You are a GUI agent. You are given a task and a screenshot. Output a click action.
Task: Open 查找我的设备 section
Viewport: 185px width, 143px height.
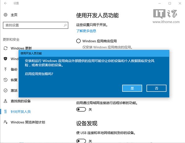point(21,101)
